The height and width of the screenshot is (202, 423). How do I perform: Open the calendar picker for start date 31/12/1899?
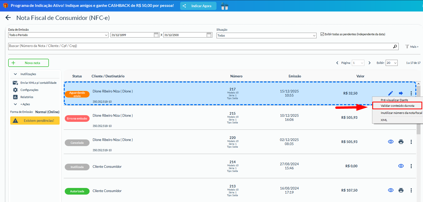tap(156, 35)
